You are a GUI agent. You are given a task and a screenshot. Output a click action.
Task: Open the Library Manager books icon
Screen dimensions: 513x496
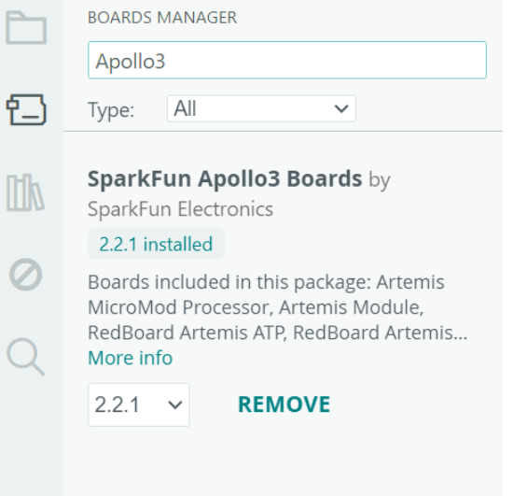(25, 192)
